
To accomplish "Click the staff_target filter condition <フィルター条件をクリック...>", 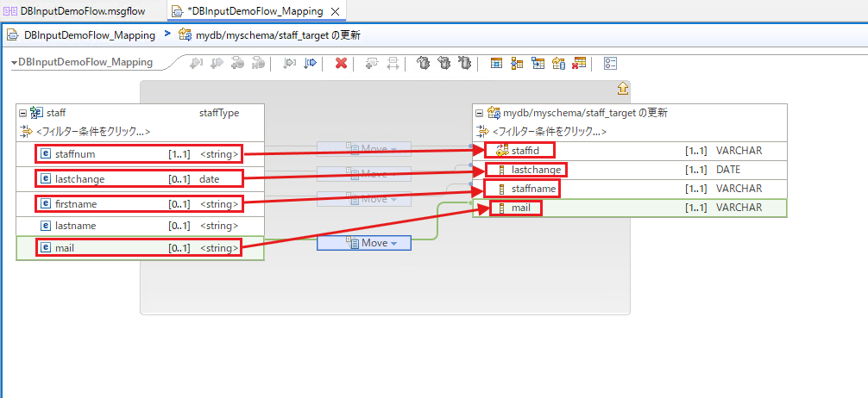I will (549, 132).
